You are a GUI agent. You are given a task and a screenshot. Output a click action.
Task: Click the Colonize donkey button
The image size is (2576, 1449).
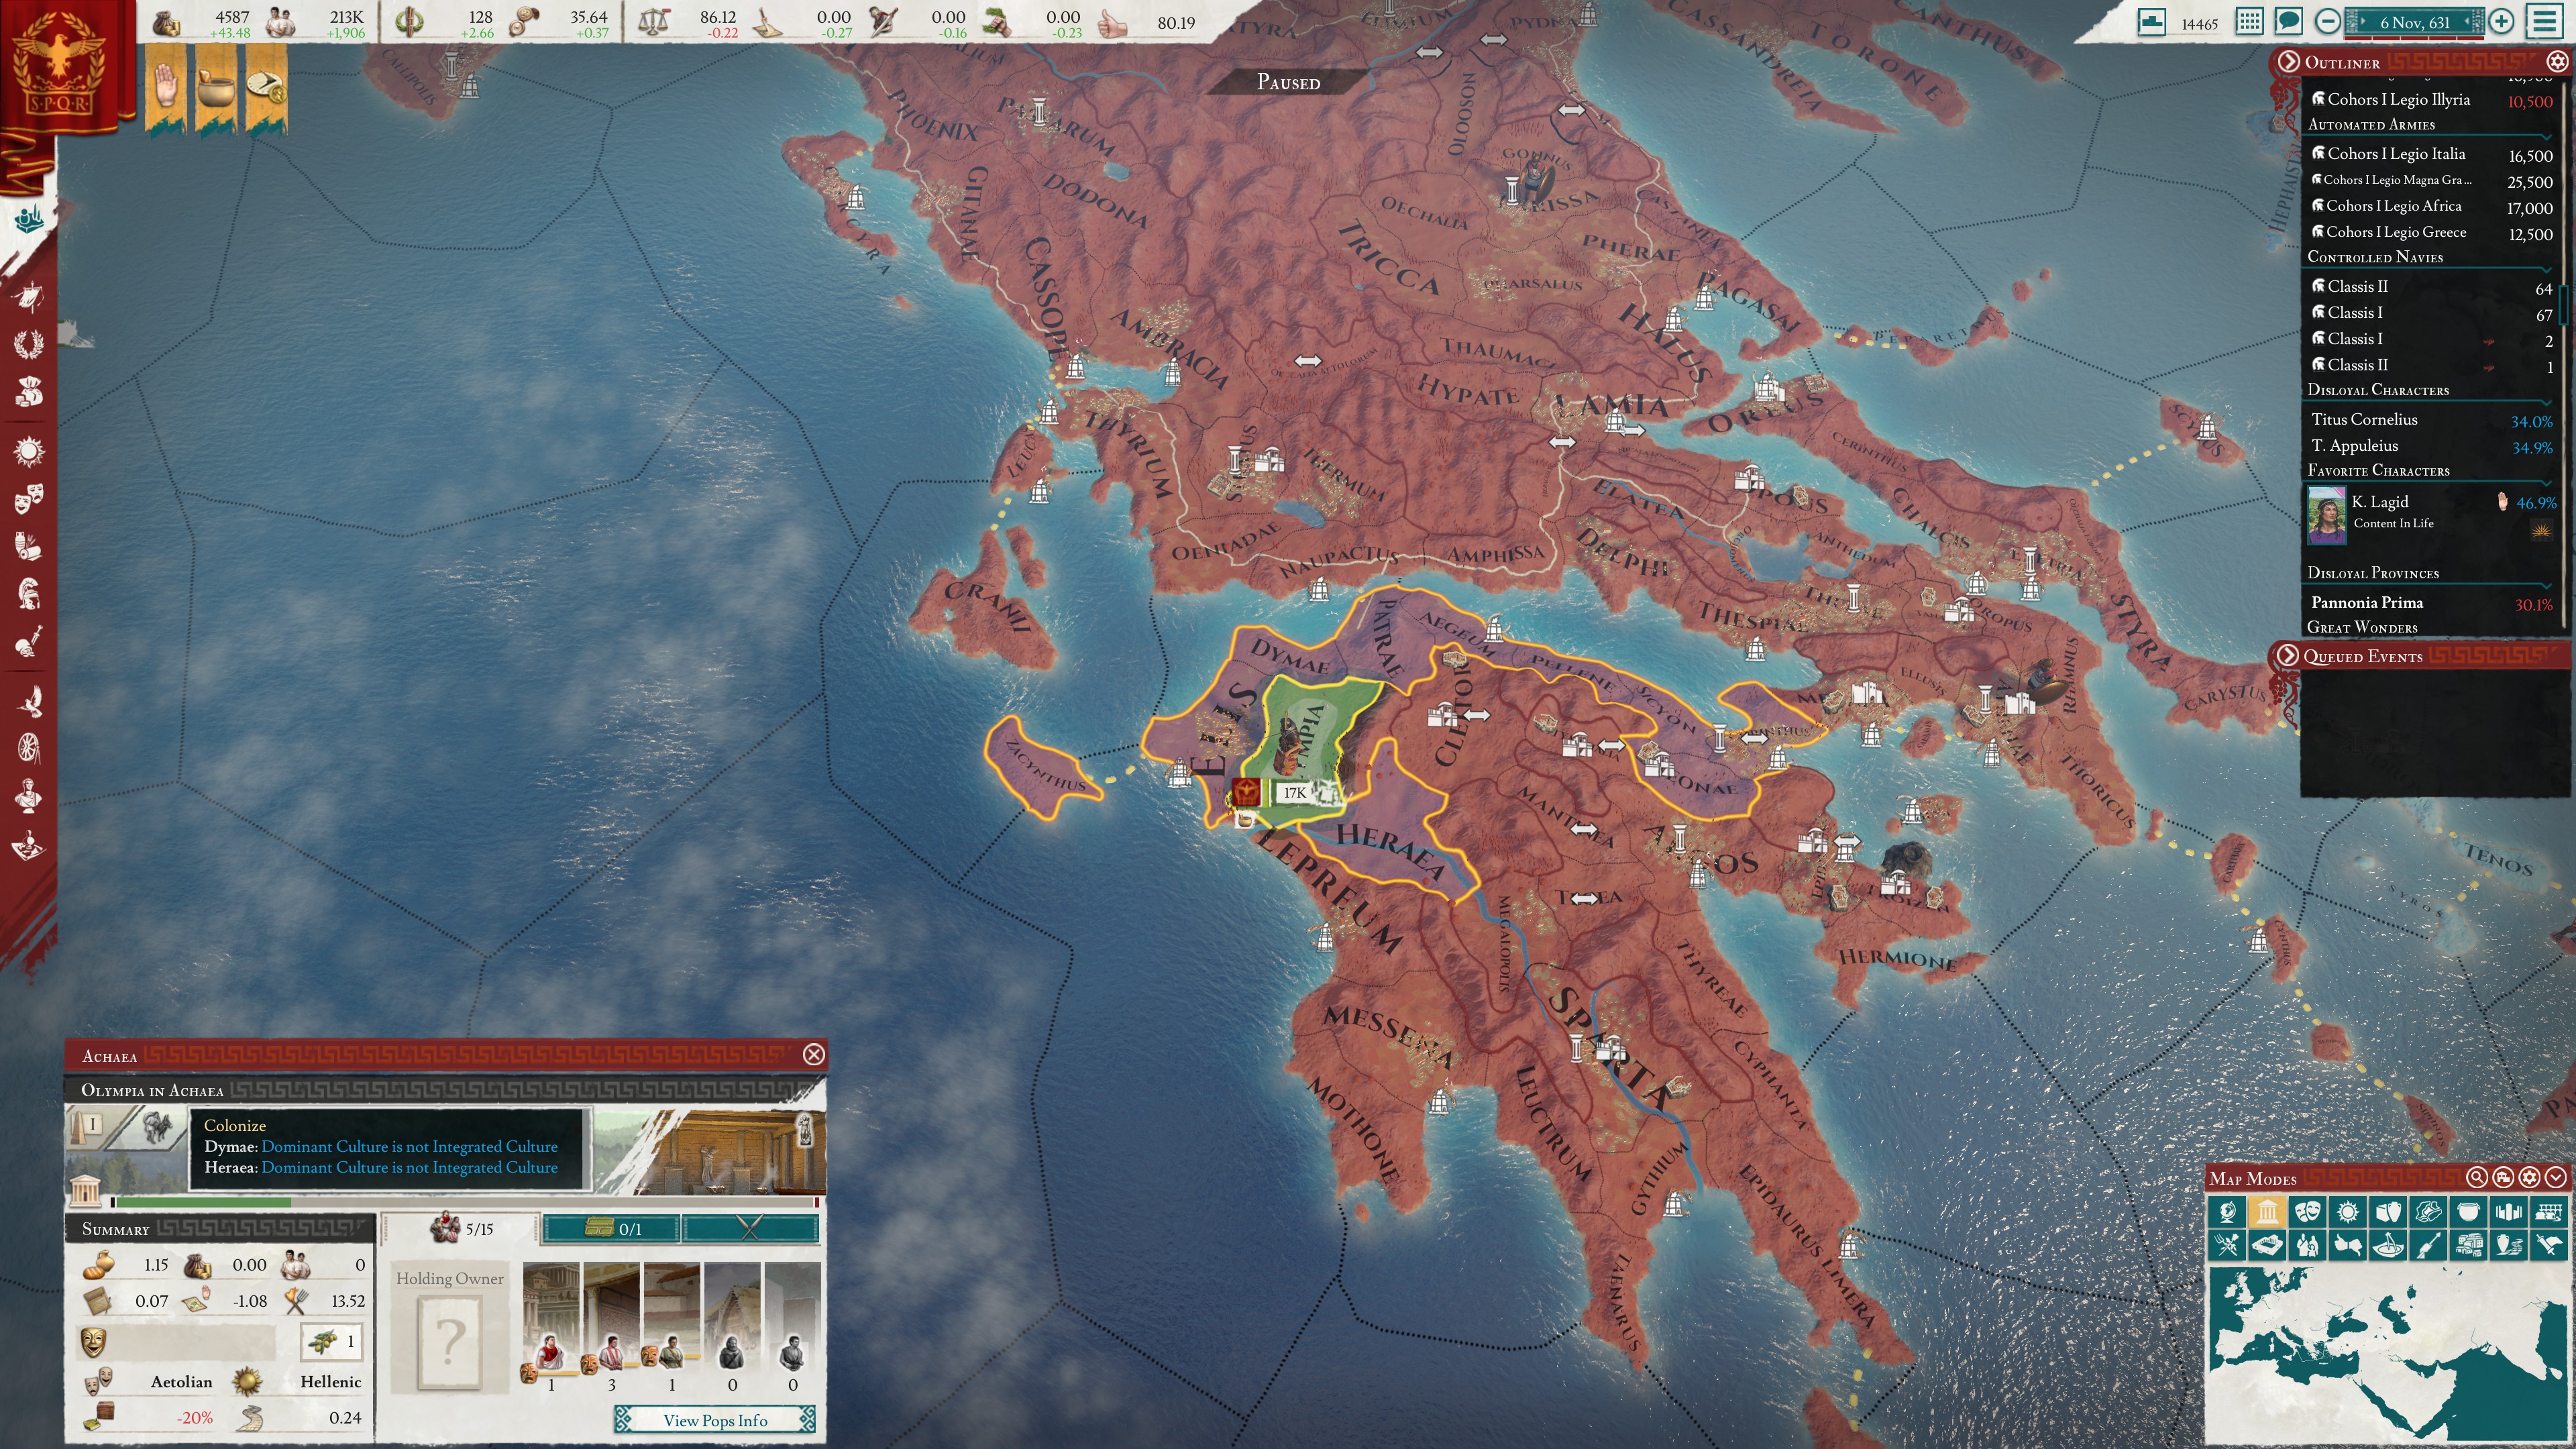pos(157,1128)
